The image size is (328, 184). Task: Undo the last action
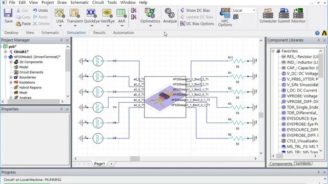tap(40, 10)
